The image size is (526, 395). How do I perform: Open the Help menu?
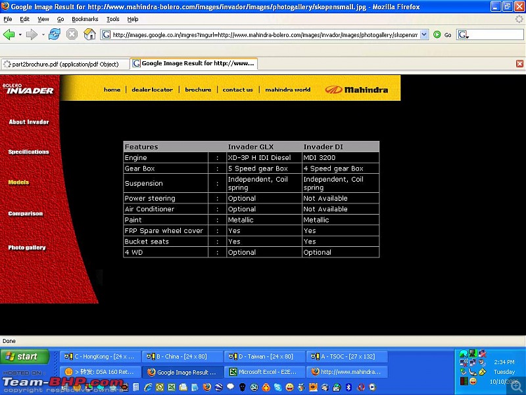tap(133, 19)
